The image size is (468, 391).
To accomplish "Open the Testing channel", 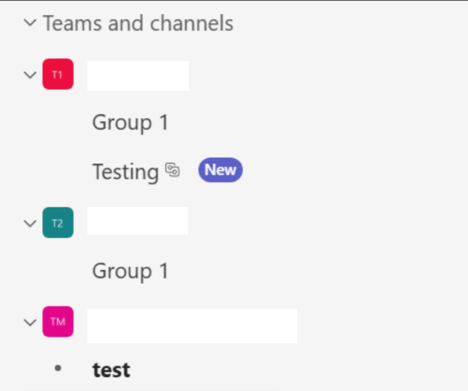I will click(126, 172).
